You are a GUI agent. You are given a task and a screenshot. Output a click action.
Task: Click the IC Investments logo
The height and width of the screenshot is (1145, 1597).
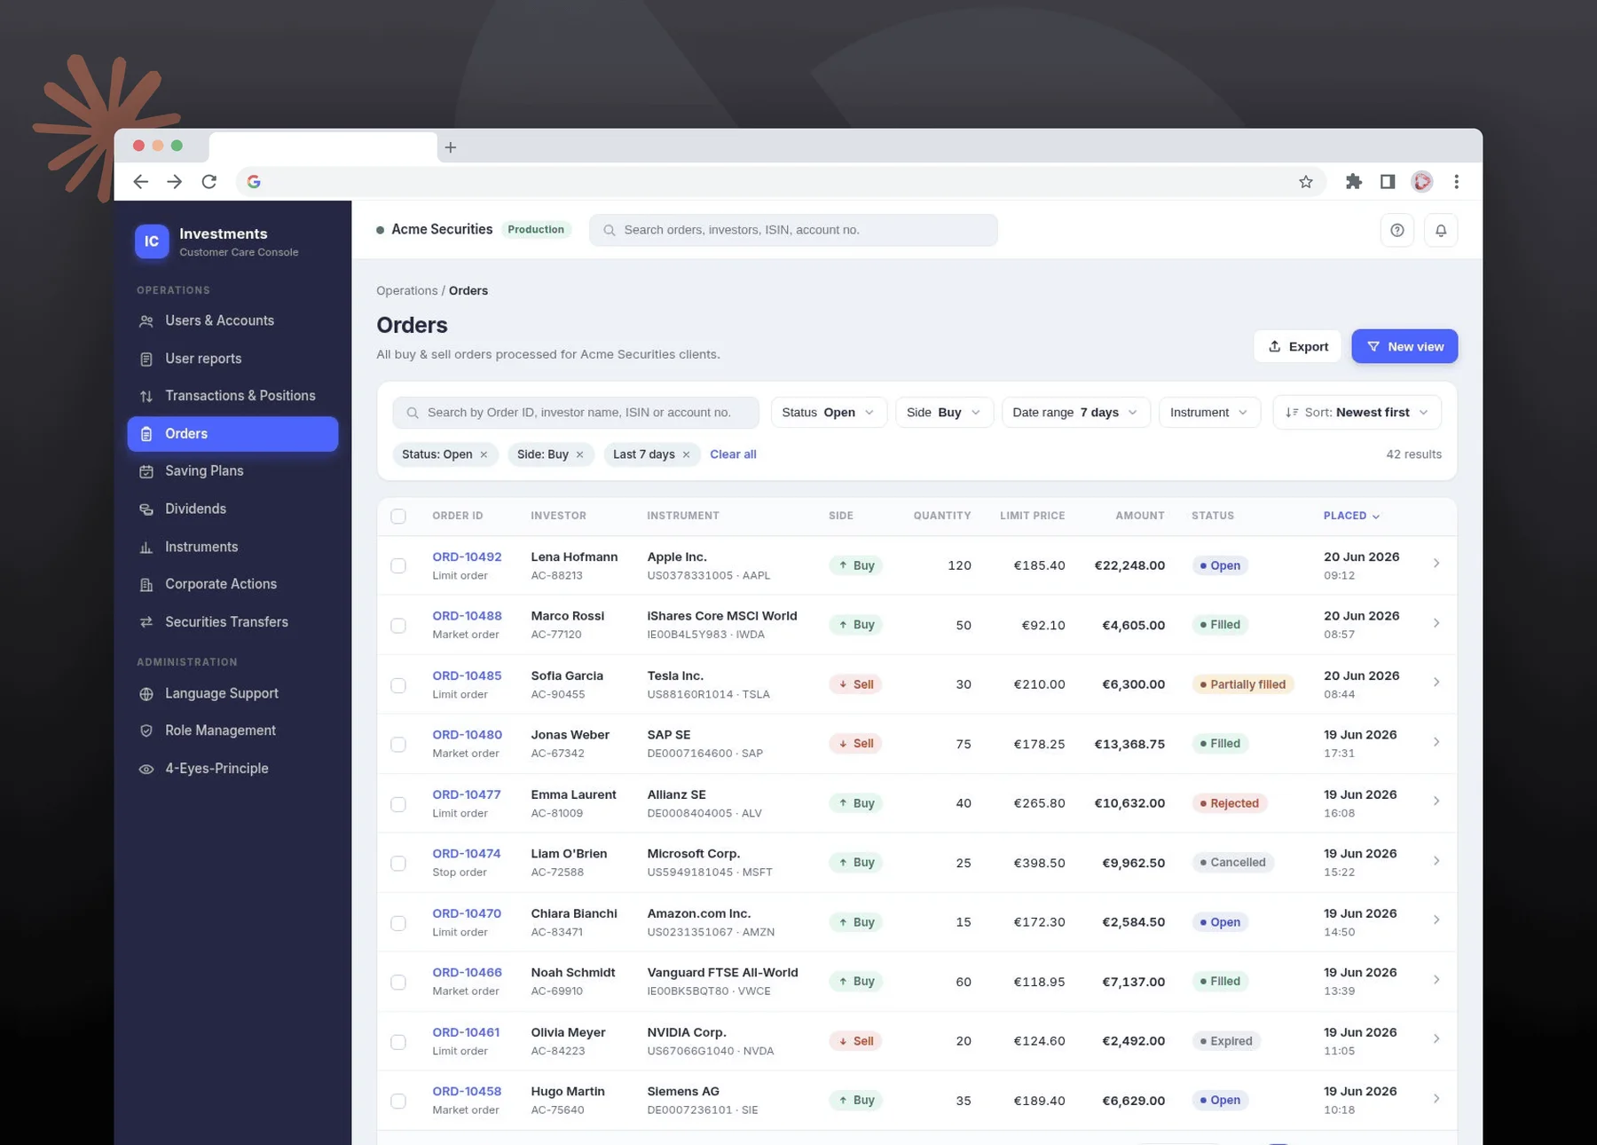point(152,241)
